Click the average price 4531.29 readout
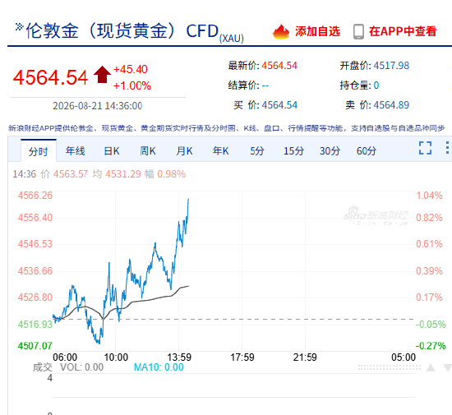Screen dimensions: 452x415 pyautogui.click(x=123, y=174)
